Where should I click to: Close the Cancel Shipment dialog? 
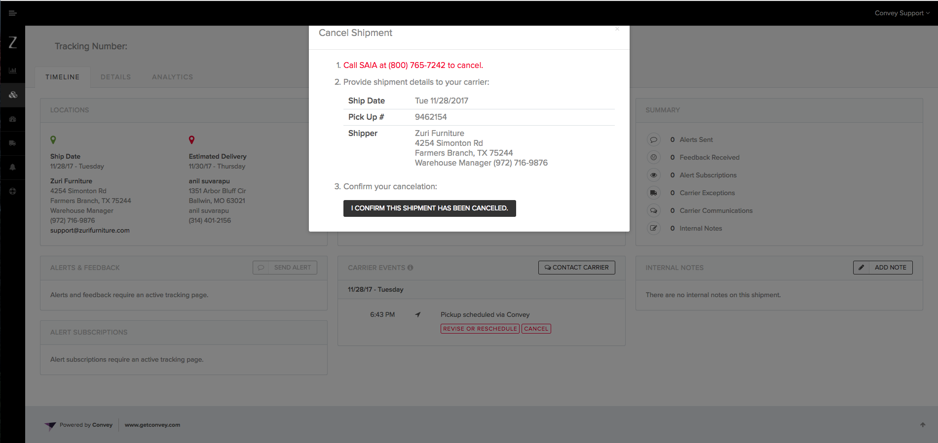pos(617,29)
